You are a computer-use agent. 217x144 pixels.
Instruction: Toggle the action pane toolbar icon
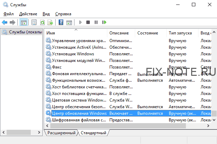[69, 22]
